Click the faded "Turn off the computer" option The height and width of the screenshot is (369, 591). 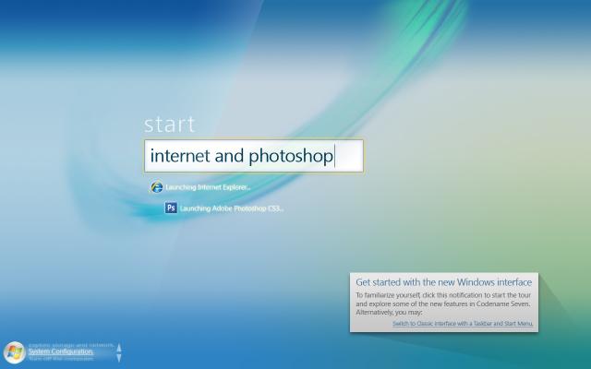tap(61, 359)
